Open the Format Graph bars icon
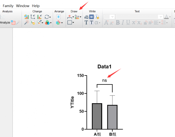Image resolution: width=175 pixels, height=137 pixels. click(39, 17)
